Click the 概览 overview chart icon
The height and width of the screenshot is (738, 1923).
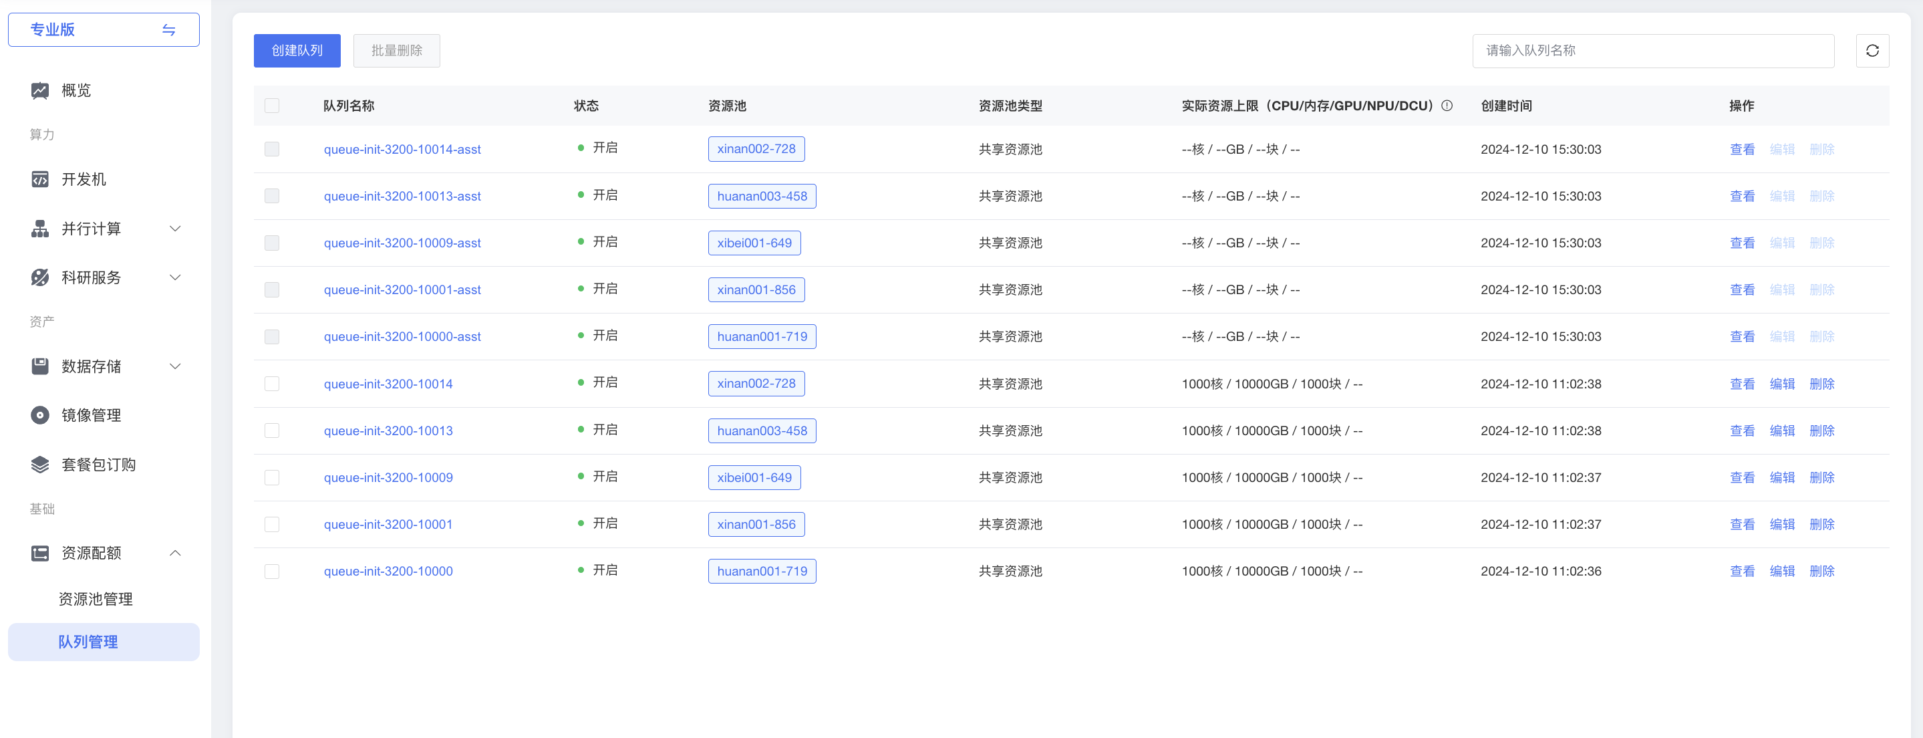39,90
